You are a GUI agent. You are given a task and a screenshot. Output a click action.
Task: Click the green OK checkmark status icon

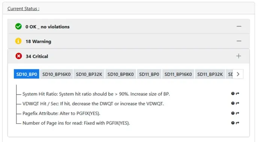(x=18, y=26)
